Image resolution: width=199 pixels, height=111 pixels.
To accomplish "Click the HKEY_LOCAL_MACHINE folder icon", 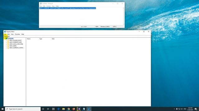I will (8, 44).
